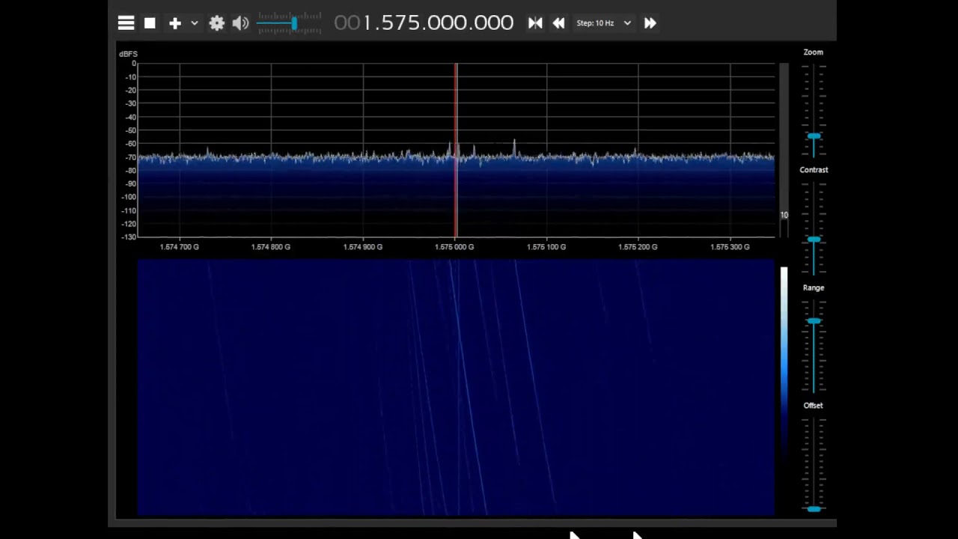Click the Range slider handle

pos(814,321)
